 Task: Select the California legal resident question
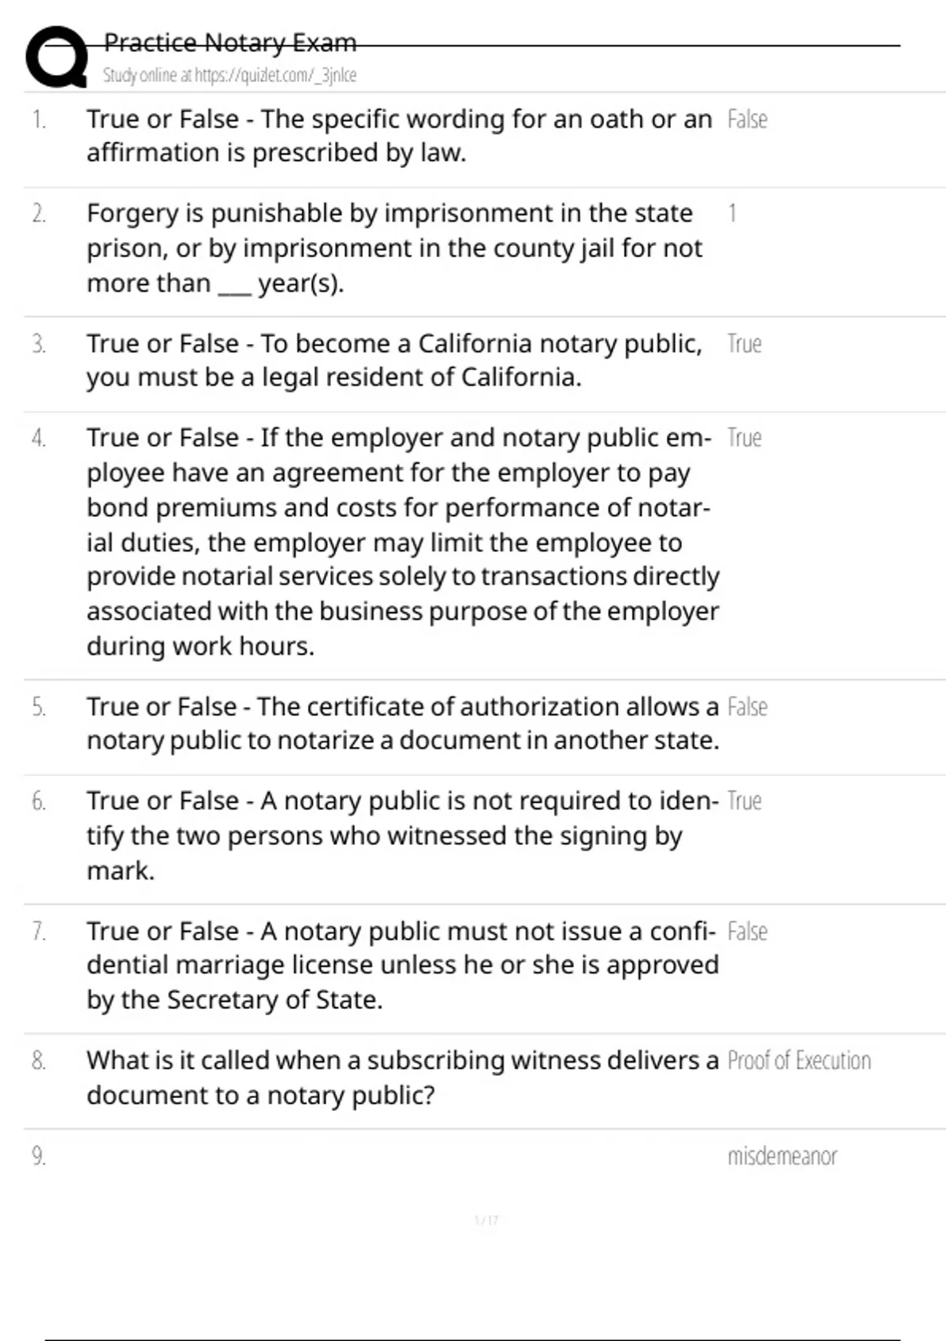(x=394, y=360)
